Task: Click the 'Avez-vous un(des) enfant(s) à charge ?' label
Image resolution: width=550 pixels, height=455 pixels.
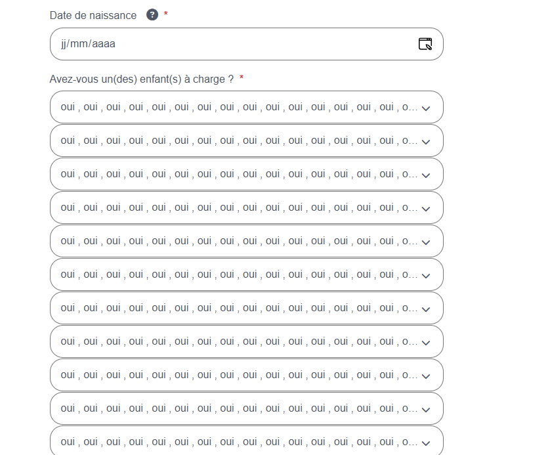Action: [x=142, y=79]
